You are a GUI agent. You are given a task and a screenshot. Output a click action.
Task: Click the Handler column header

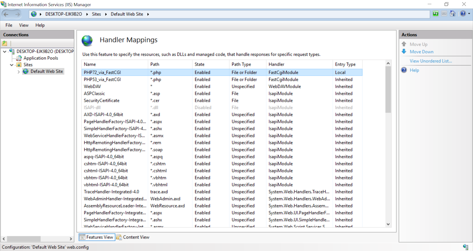[x=299, y=64]
